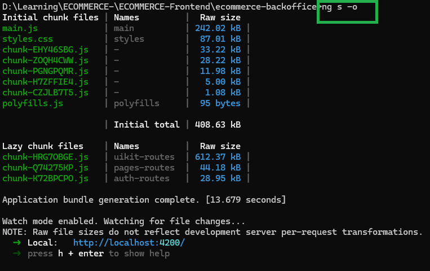Click the Initial chunk files header

[50, 18]
